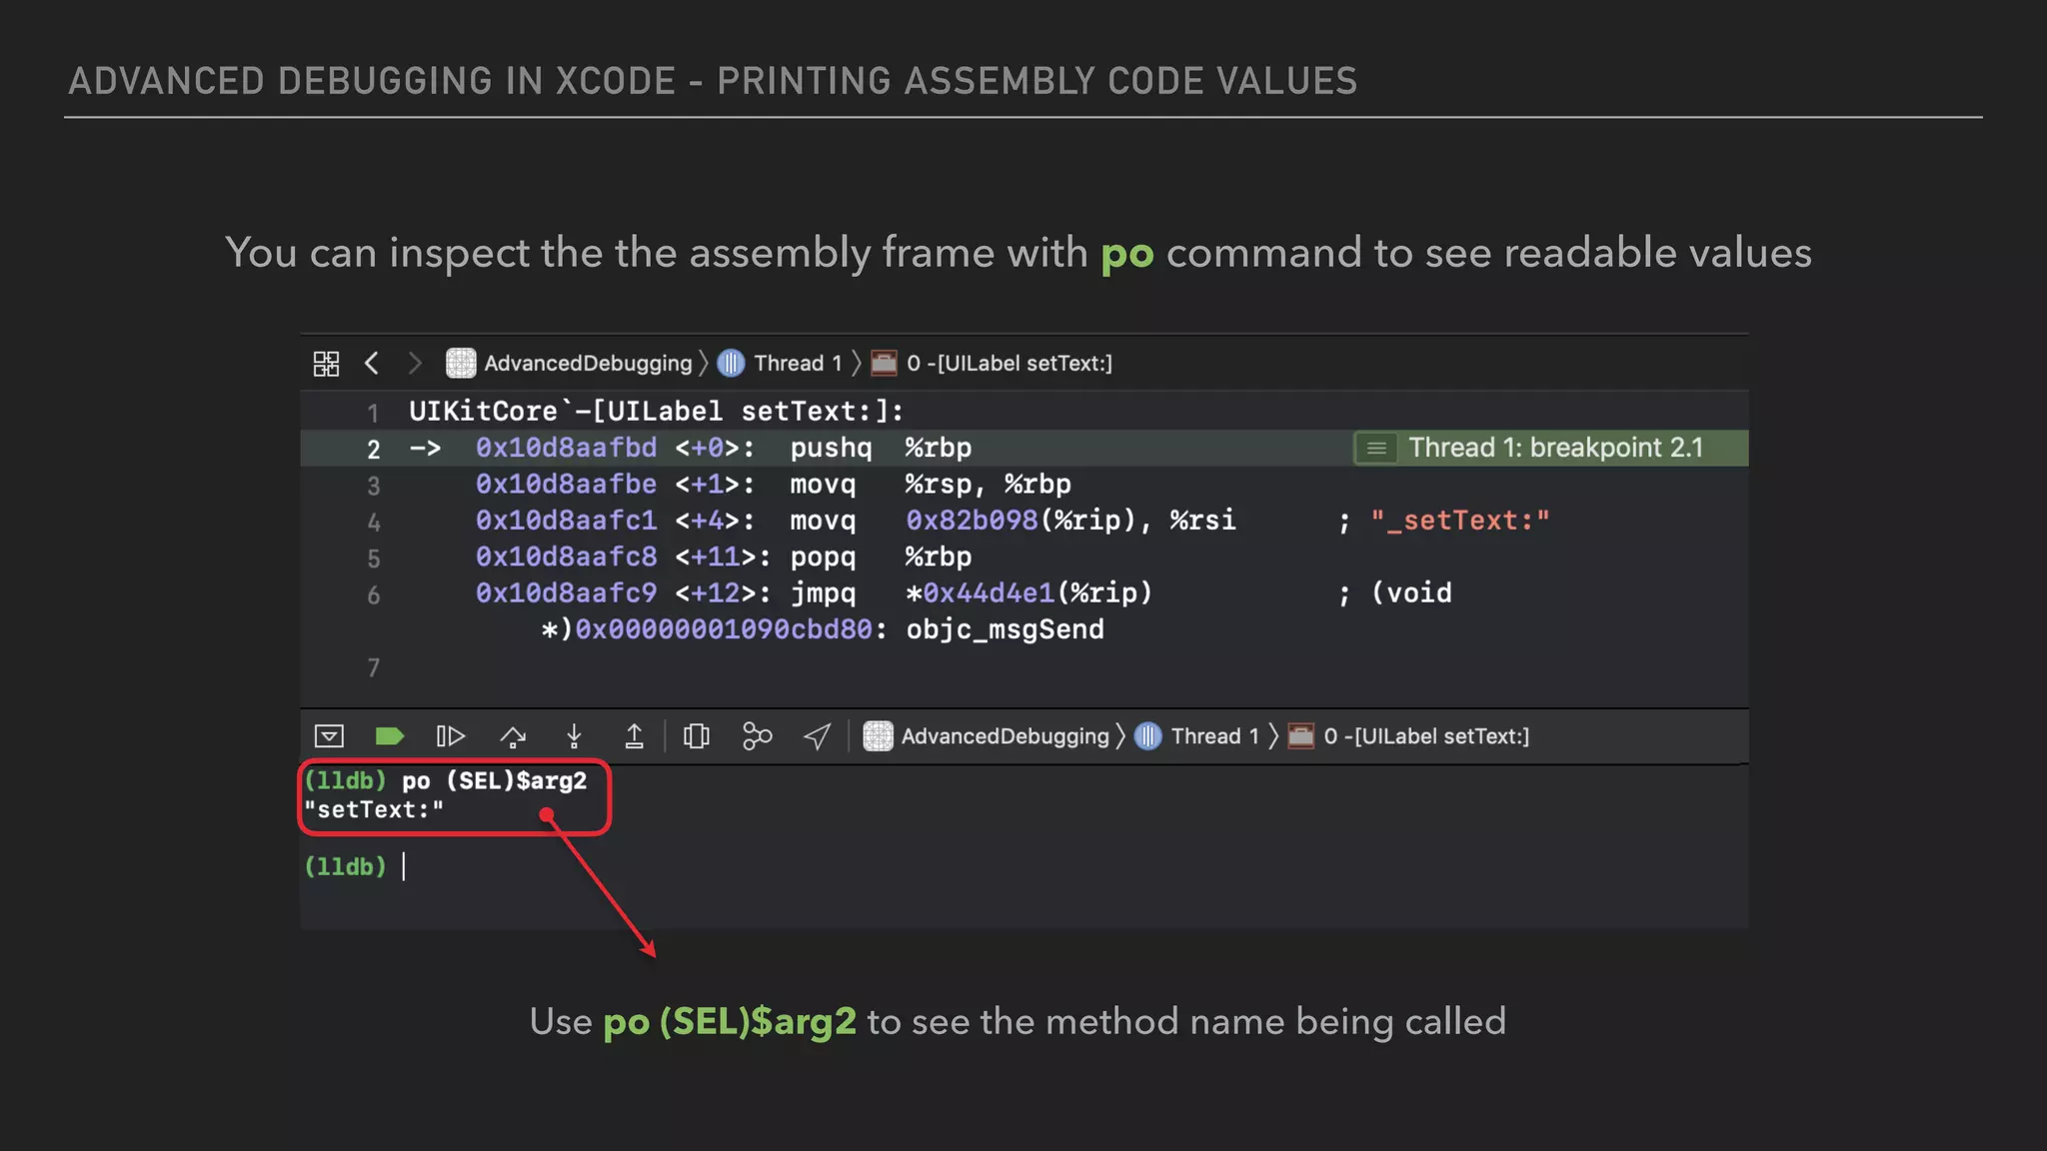Click Simulate Location arrow icon
This screenshot has width=2047, height=1151.
coord(817,736)
